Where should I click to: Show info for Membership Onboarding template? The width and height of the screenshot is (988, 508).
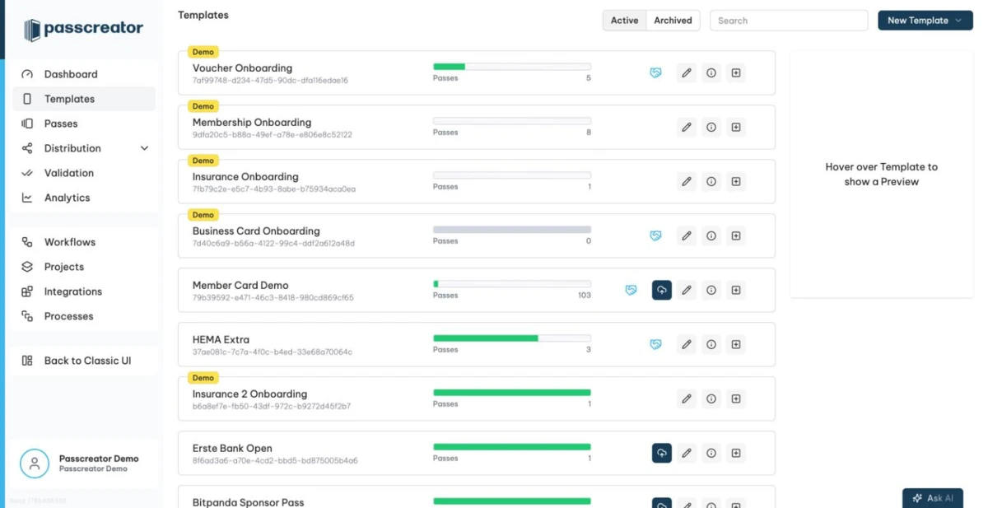(x=711, y=127)
